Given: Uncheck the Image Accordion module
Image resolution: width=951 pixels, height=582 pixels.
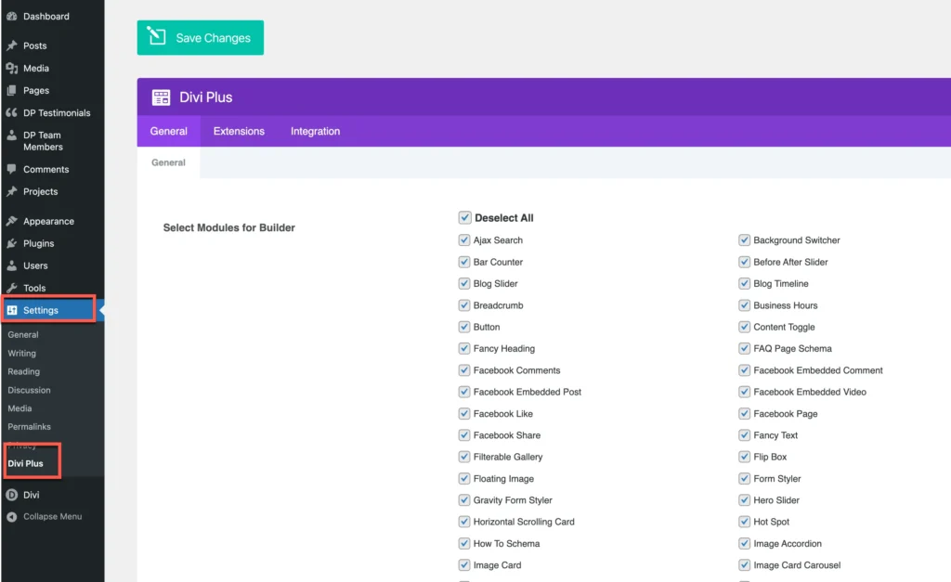Looking at the screenshot, I should tap(744, 544).
